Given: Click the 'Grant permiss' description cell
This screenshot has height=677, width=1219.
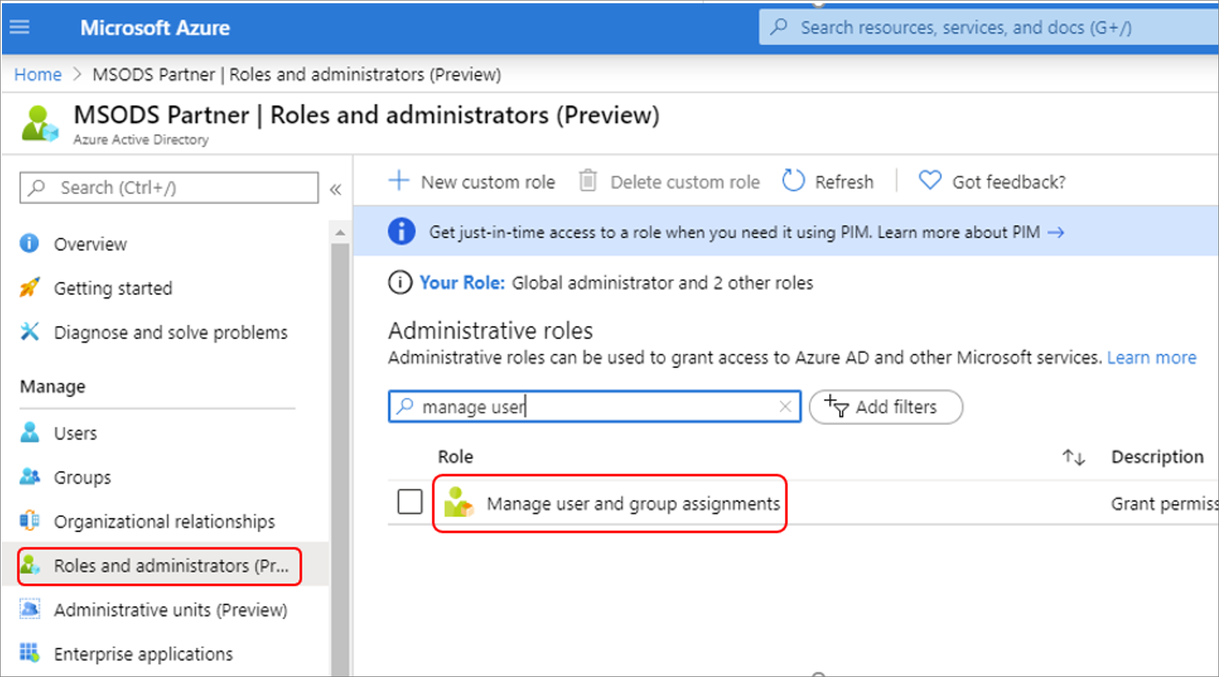Looking at the screenshot, I should [x=1164, y=504].
